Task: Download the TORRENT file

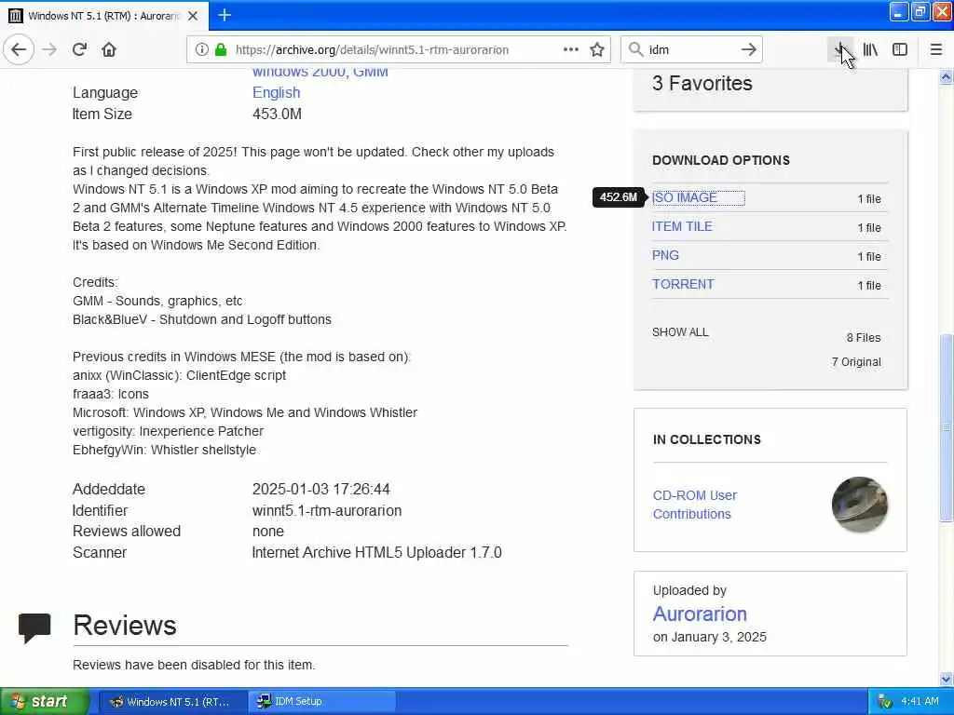Action: (x=683, y=284)
